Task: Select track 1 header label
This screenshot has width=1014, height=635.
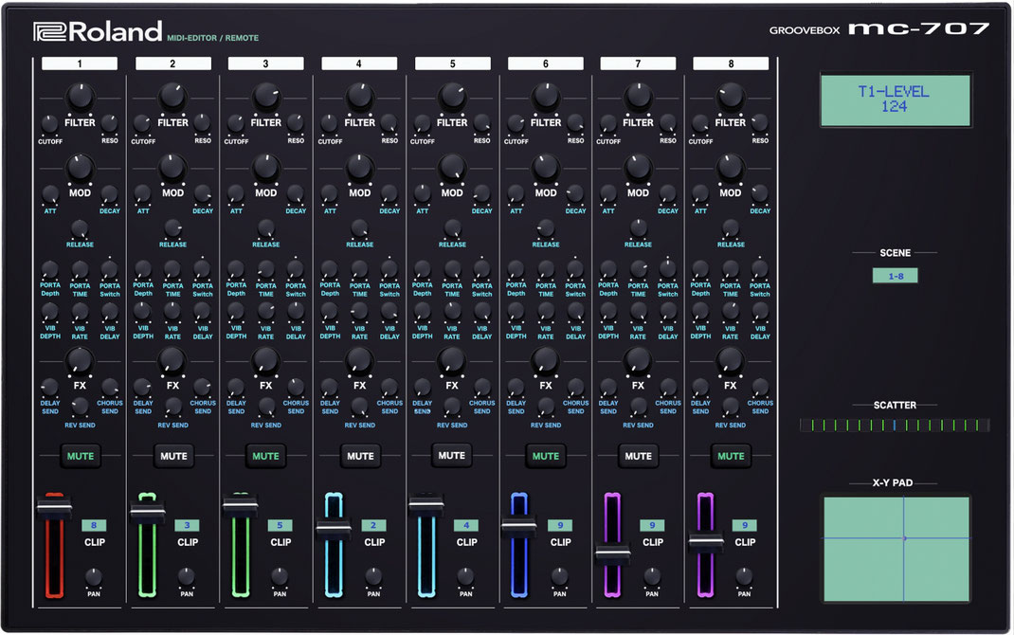Action: coord(80,63)
